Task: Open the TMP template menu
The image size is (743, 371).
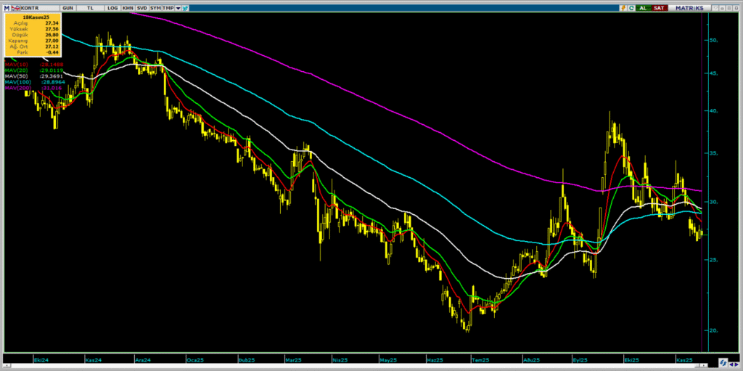Action: click(x=168, y=7)
